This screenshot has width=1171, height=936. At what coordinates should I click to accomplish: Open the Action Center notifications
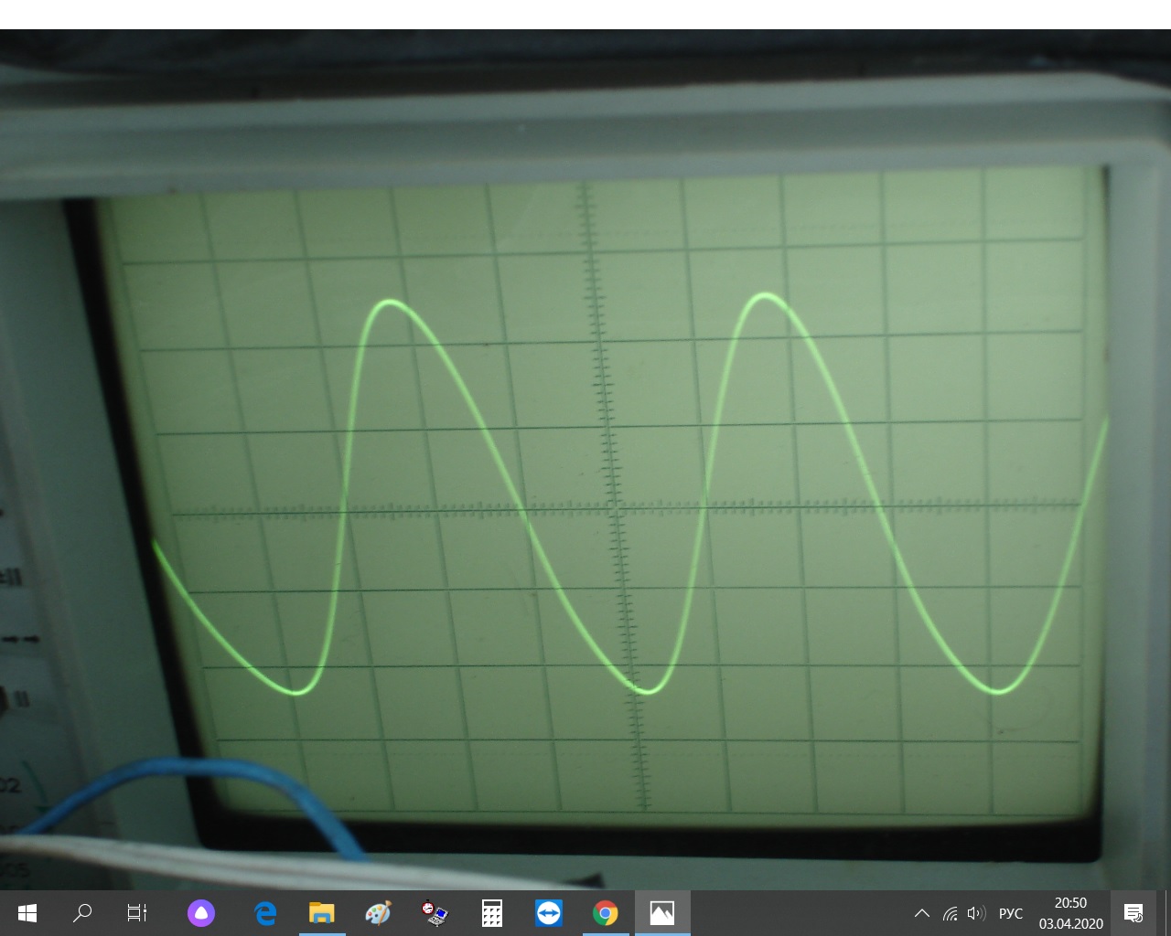pos(1133,913)
